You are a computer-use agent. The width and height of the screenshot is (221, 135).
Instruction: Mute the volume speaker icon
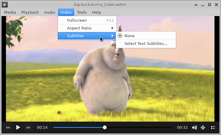(x=194, y=128)
